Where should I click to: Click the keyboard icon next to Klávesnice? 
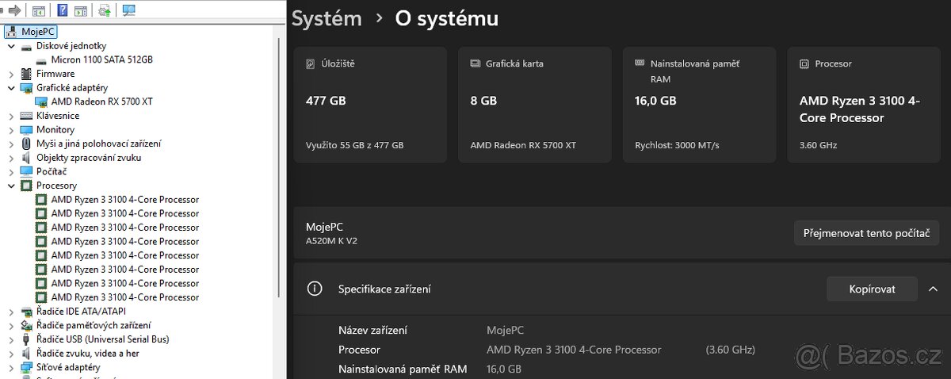click(x=26, y=116)
